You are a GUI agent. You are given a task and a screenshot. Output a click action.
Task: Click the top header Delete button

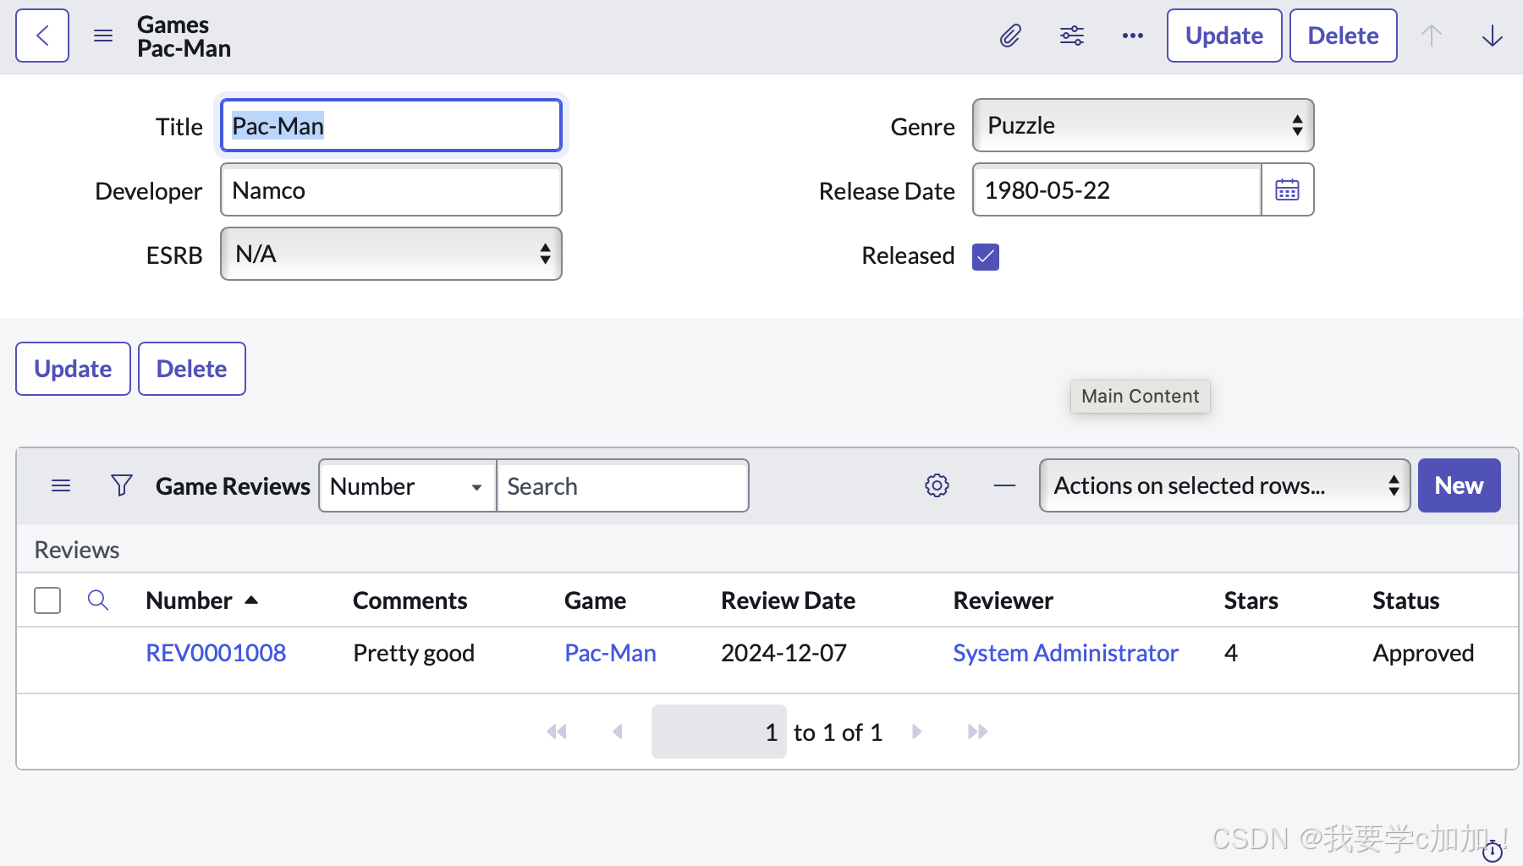coord(1344,36)
